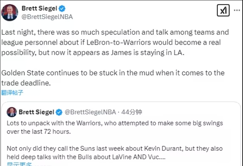Click the blue verified badge beside main author name
Screen dimensions: 243x166
(x=62, y=8)
